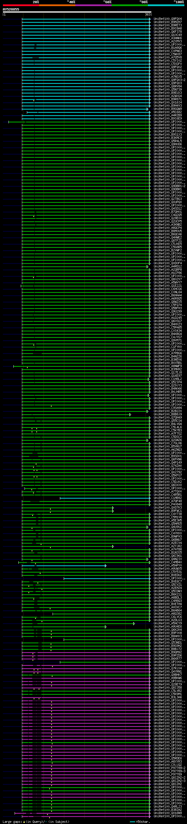Viewport: 187px width, 824px height.
Task: Click UniRef100_P97789-2 label
Action: coord(169,768)
